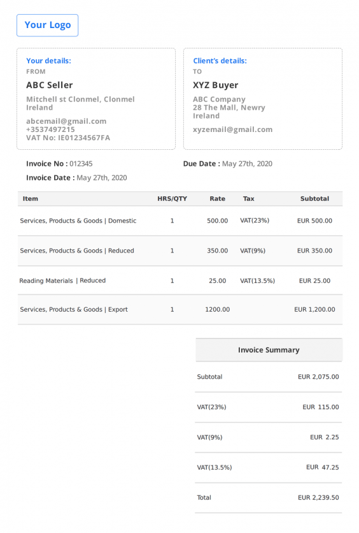Select the Services Domestic item row
Screen dimensions: 359x533
coord(180,221)
